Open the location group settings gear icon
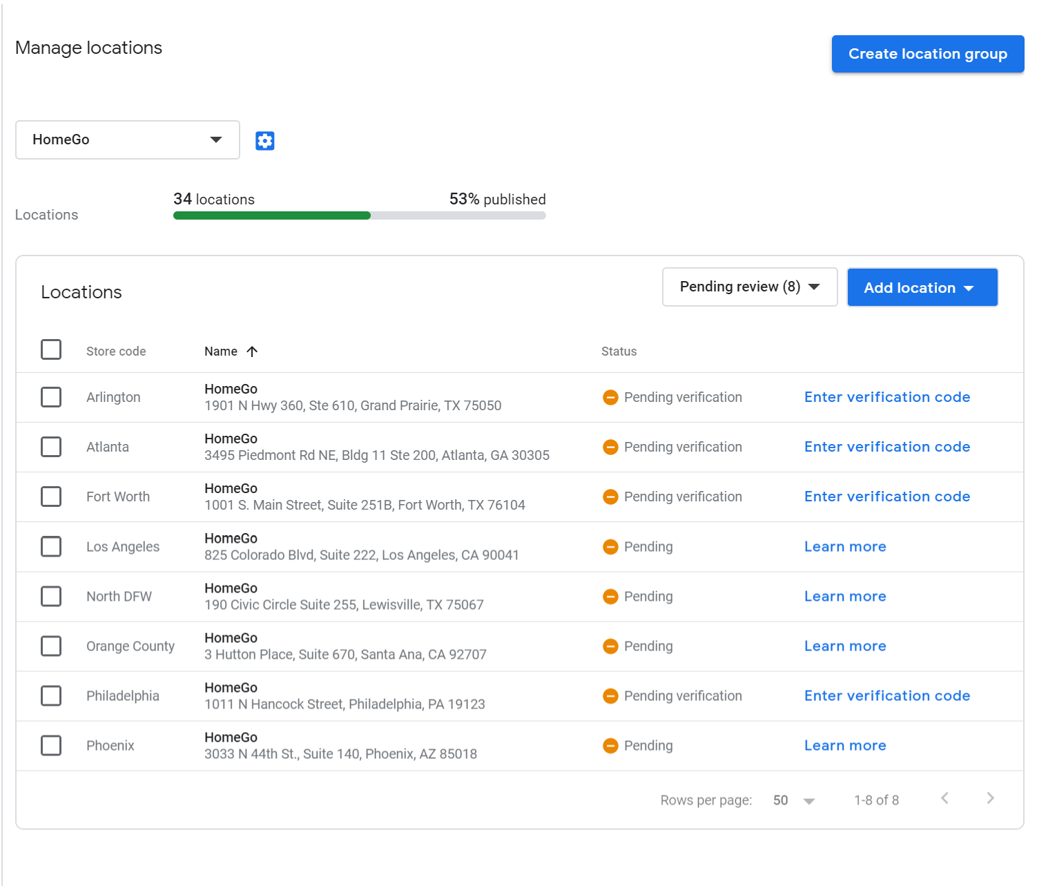 265,141
